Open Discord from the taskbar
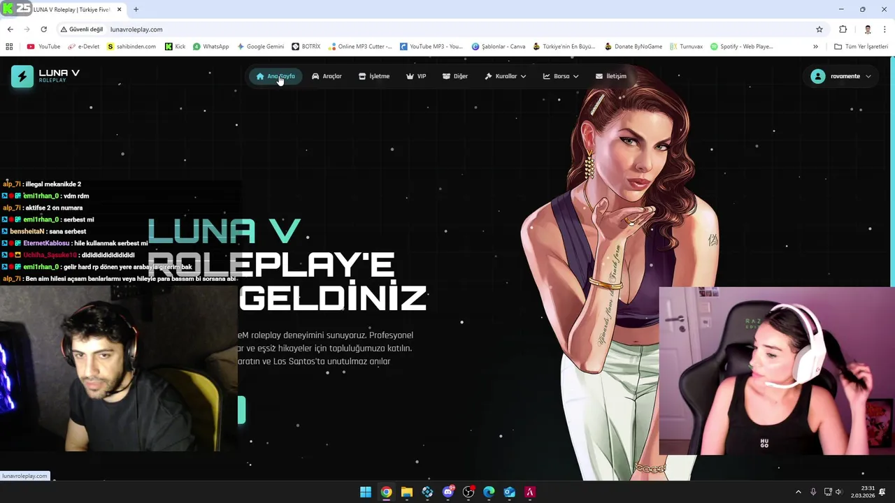Image resolution: width=895 pixels, height=503 pixels. 448,493
